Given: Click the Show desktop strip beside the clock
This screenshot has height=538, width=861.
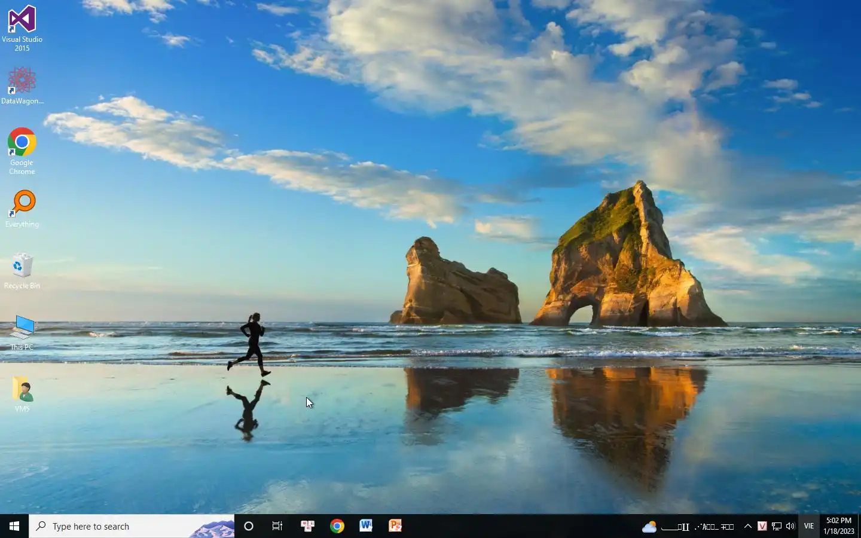Looking at the screenshot, I should tap(859, 526).
